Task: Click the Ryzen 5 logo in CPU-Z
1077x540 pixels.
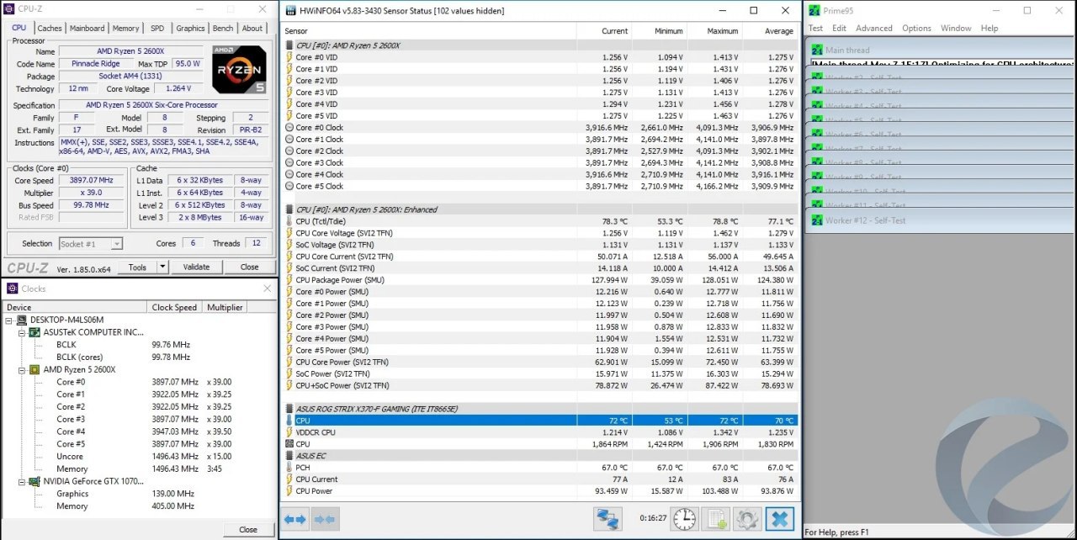Action: [239, 69]
